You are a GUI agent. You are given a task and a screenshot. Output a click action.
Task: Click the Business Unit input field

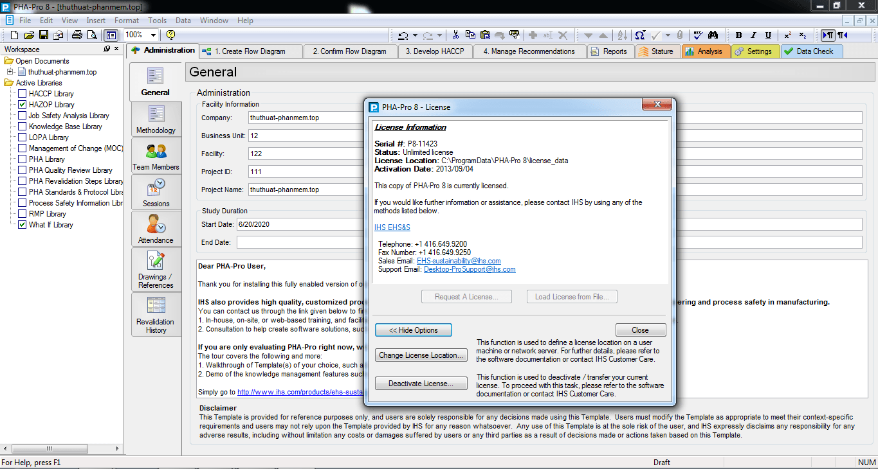(x=302, y=136)
